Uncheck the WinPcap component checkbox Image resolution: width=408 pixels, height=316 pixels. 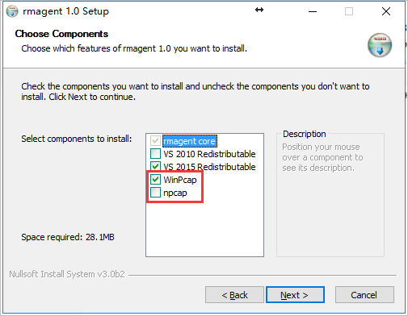[155, 180]
